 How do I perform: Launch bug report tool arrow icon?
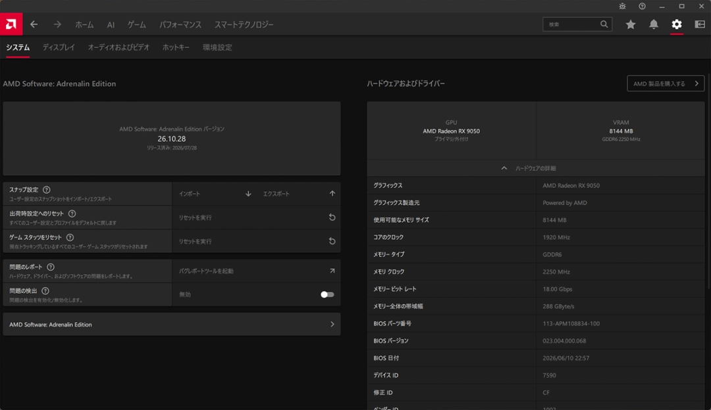click(332, 271)
